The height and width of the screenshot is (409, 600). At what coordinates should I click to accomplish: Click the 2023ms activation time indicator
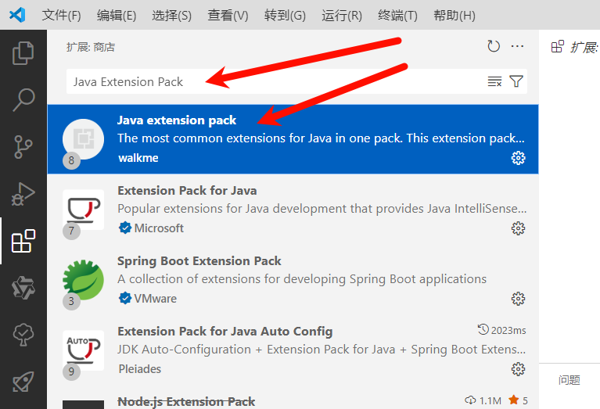coord(502,330)
